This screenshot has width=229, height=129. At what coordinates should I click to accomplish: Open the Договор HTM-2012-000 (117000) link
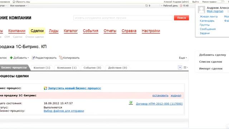tap(159, 104)
